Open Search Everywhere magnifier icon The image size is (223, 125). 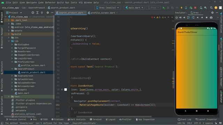tap(212, 8)
